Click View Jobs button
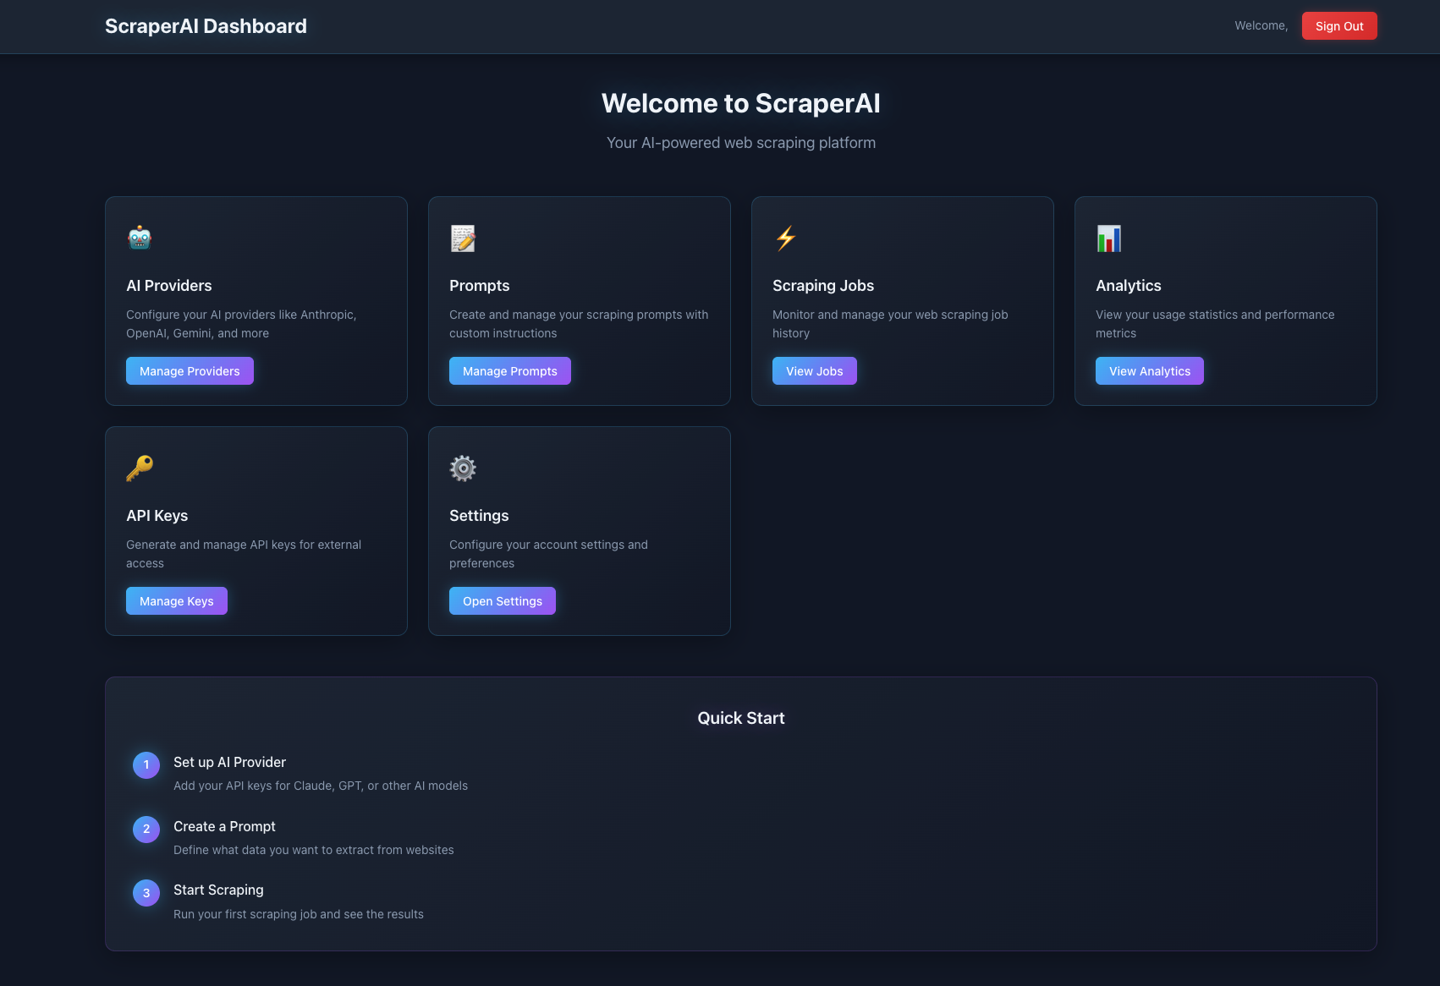This screenshot has height=986, width=1440. 814,370
